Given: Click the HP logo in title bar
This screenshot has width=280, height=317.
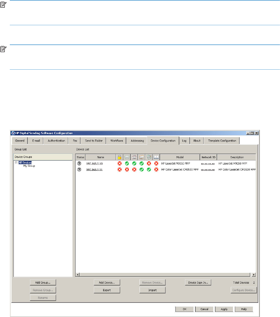Looking at the screenshot, I should (13, 133).
